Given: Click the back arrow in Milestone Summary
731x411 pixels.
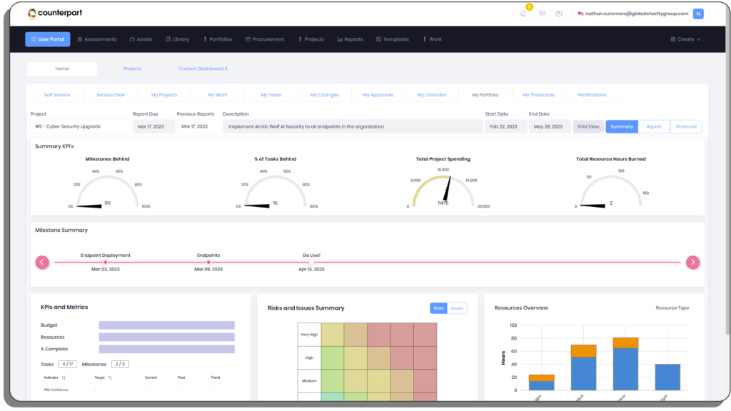Looking at the screenshot, I should pos(42,262).
